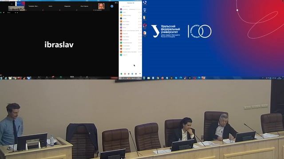Open the Recycle Bin desktop icon
This screenshot has height=159, width=284.
click(145, 10)
